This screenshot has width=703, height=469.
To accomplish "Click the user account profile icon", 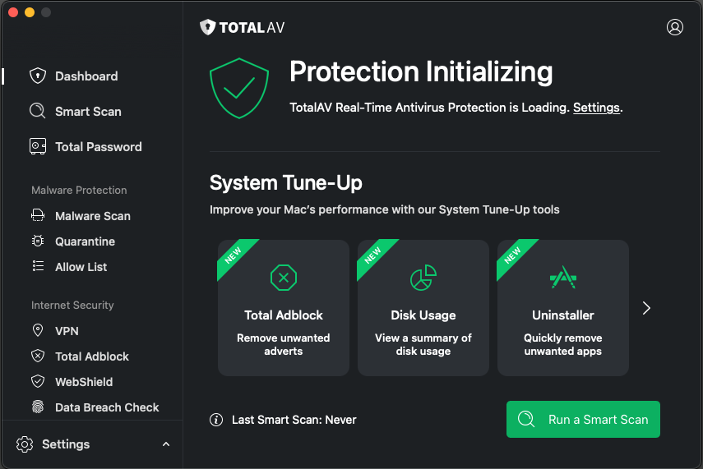I will [x=675, y=27].
